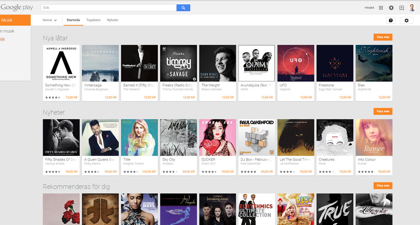Open the Fifty Shades of Grey soundtrack cover

click(x=61, y=137)
